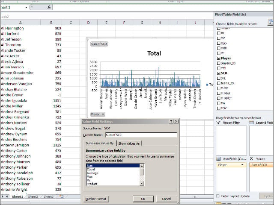274x205 pixels.
Task: Click the Kobe Bryant axis label
Action: [155, 98]
